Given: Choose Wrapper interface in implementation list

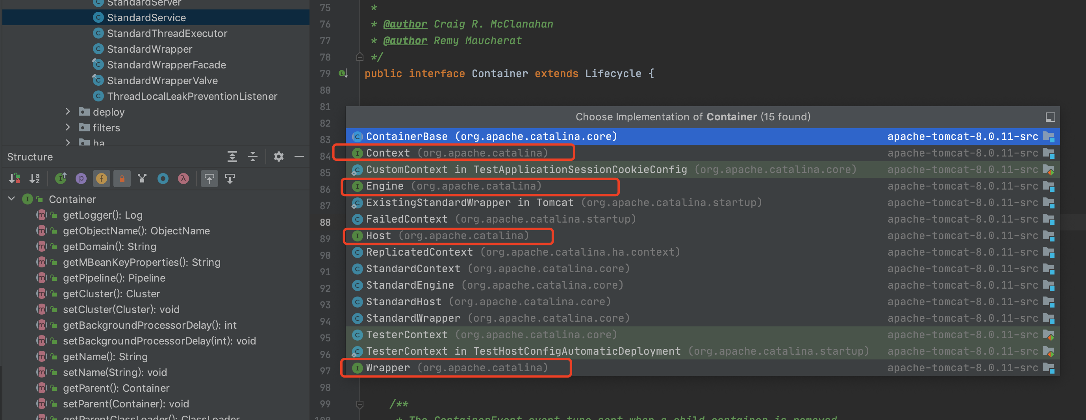Looking at the screenshot, I should tap(702, 368).
